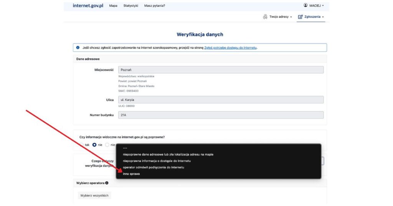Click the Twoje adresy location icon
393x206 pixels.
[265, 17]
